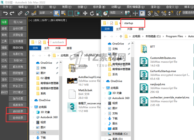Click the 导入CAD button
The image size is (194, 140).
point(18,22)
